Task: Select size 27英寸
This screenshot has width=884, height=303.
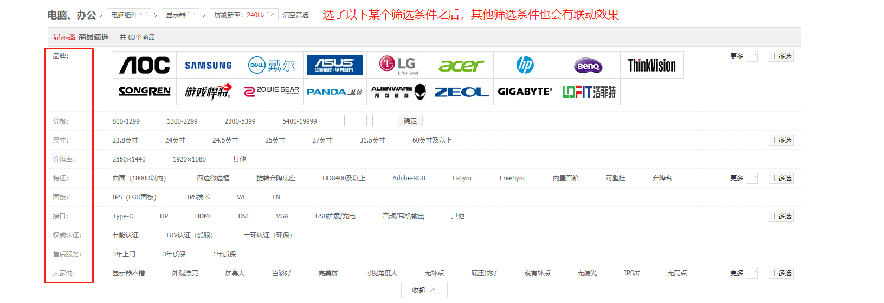Action: (x=322, y=140)
